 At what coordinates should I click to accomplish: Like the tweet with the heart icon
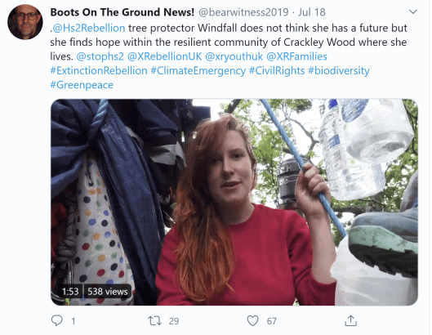(x=252, y=320)
